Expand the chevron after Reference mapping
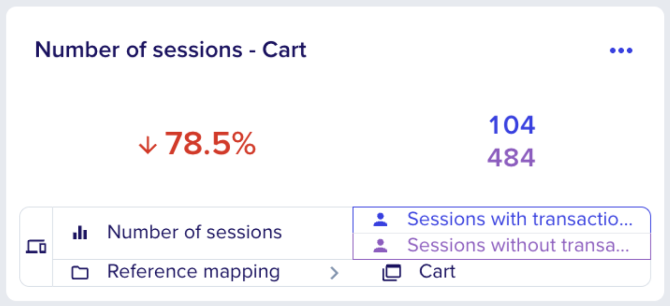 (x=334, y=273)
